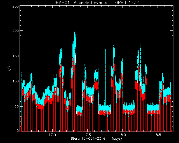This screenshot has height=143, width=179.
Task: Click the 18.0 x-axis tick label
Action: [122, 135]
